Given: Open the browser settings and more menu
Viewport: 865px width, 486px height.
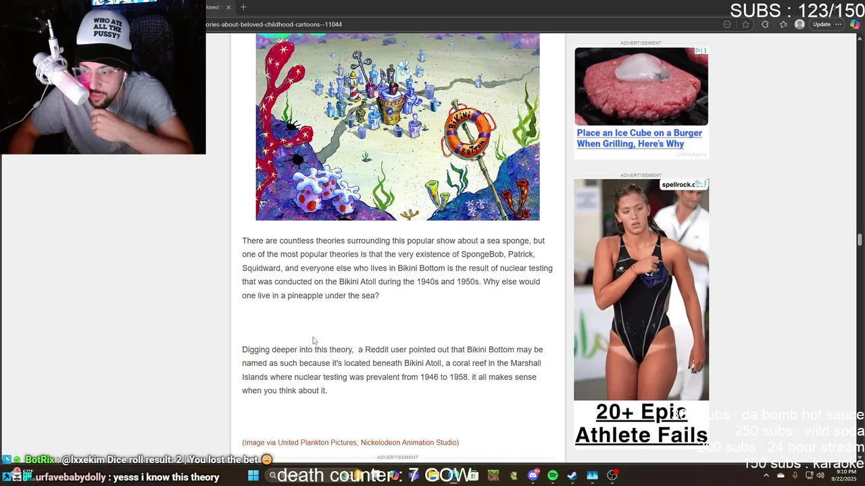Looking at the screenshot, I should (x=839, y=24).
